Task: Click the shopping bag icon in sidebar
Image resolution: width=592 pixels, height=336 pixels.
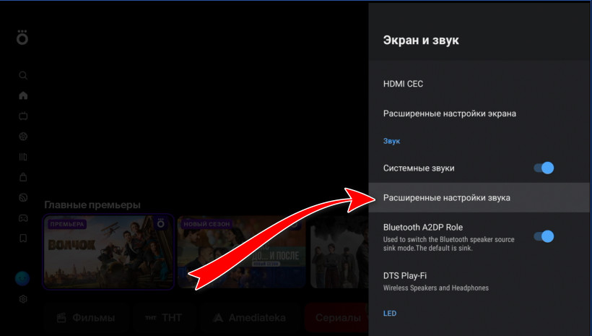Action: [x=23, y=176]
